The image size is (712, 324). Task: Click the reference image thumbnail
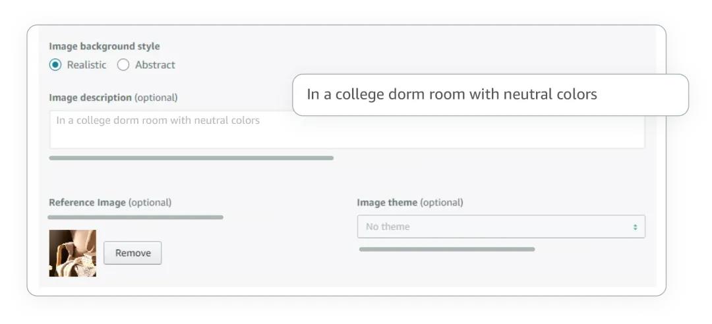coord(73,253)
